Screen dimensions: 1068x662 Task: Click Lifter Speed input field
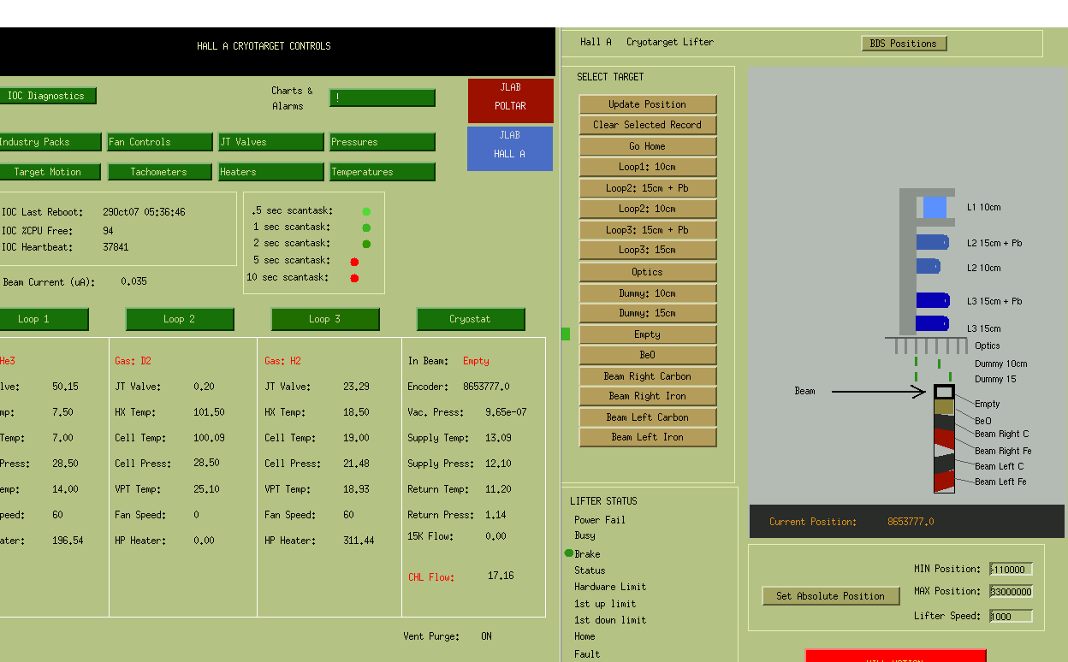pos(1011,616)
